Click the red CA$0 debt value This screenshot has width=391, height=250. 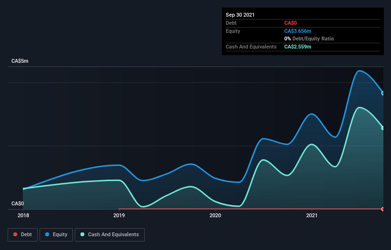coord(291,23)
